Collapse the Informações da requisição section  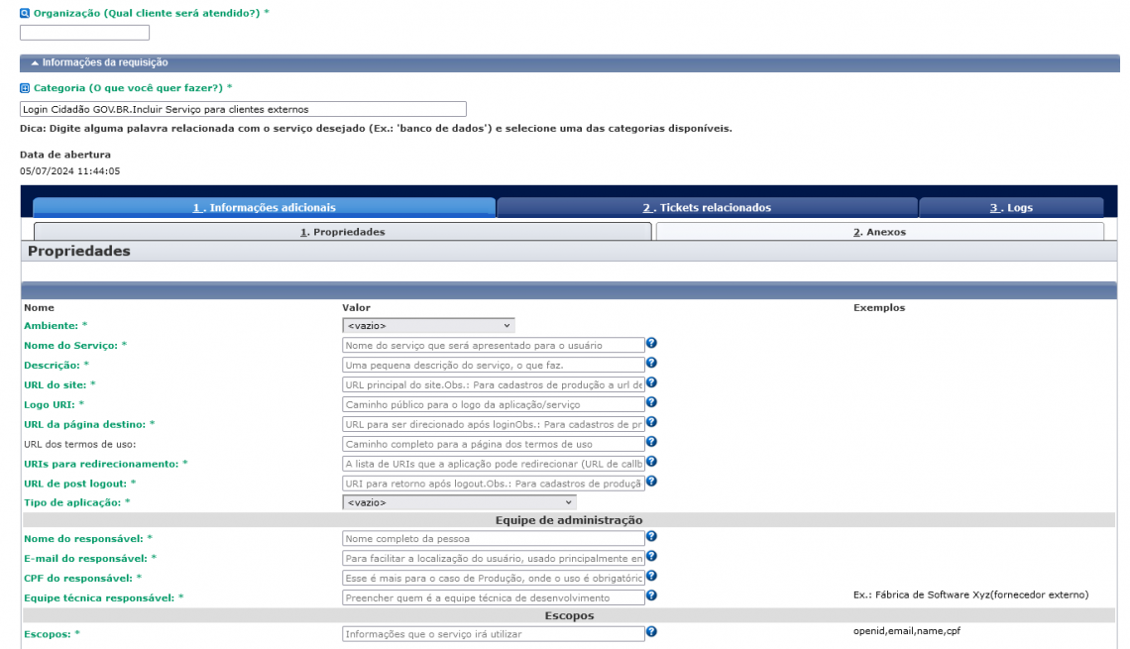pyautogui.click(x=35, y=62)
